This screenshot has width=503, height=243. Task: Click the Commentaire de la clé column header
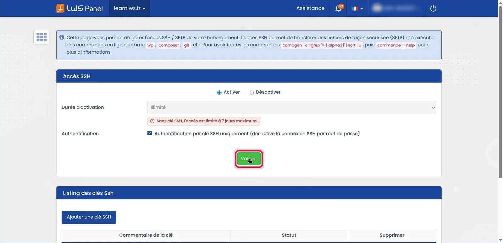click(x=146, y=235)
